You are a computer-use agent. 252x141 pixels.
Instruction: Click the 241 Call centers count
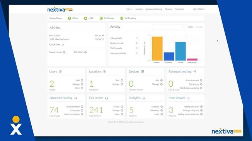96,110
